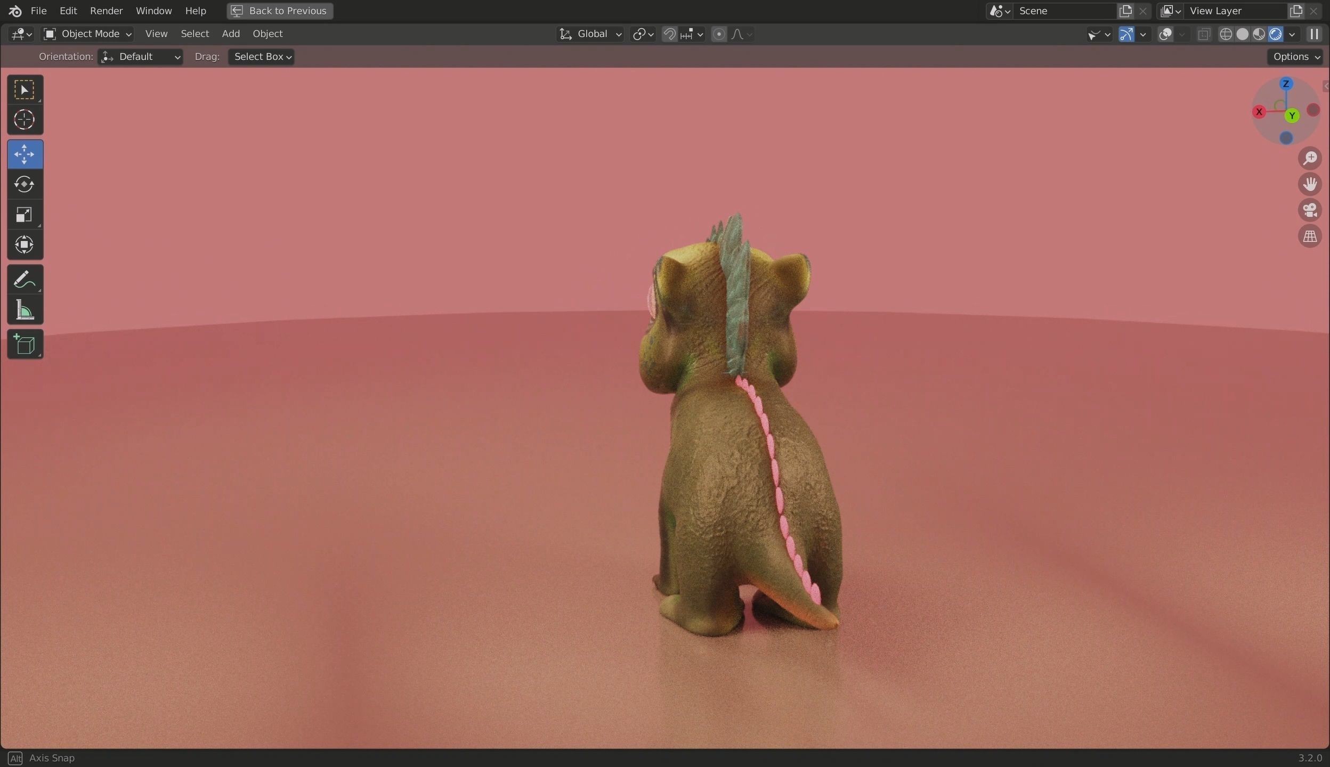Click Back to Previous button
Viewport: 1330px width, 767px height.
[280, 11]
